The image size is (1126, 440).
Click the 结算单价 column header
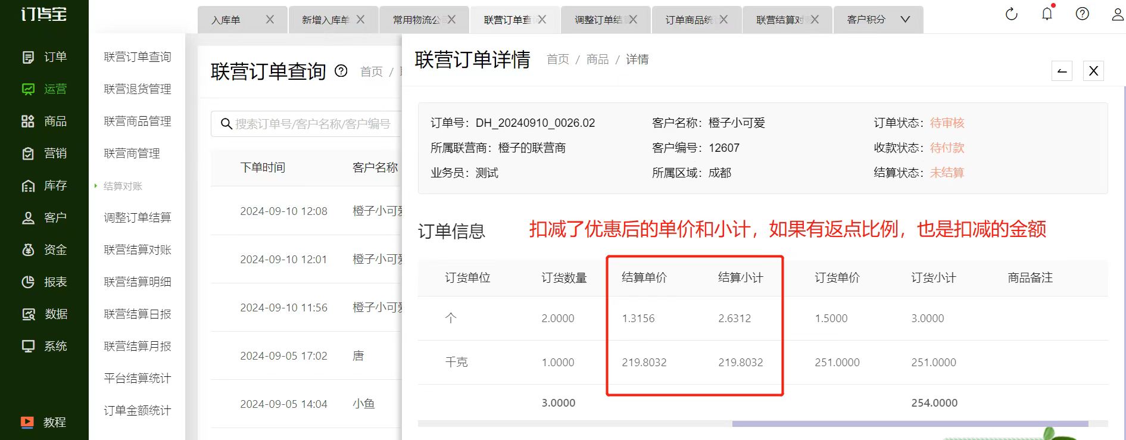click(644, 277)
